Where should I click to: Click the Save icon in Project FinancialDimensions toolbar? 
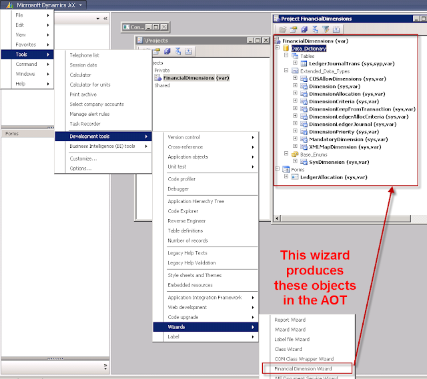304,29
